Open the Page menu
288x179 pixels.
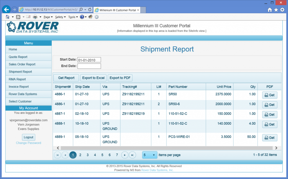point(48,17)
